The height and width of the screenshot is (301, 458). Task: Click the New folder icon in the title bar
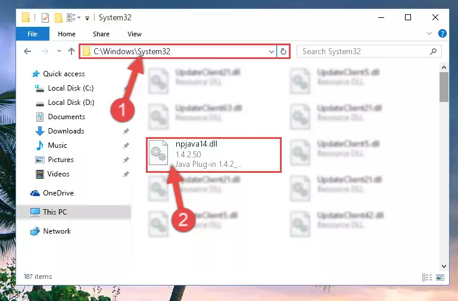point(58,18)
